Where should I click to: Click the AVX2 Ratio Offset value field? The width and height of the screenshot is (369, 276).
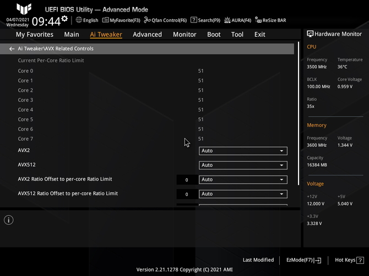click(187, 180)
